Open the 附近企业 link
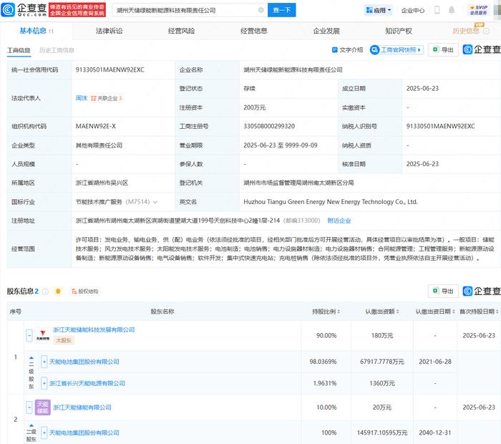This screenshot has width=501, height=444. 339,221
